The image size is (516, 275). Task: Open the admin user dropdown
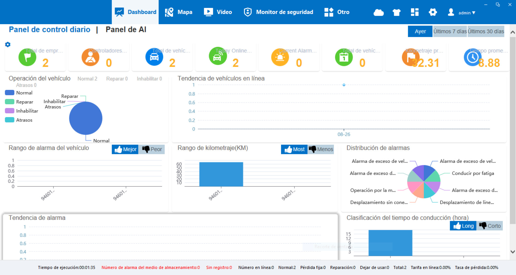click(x=462, y=13)
